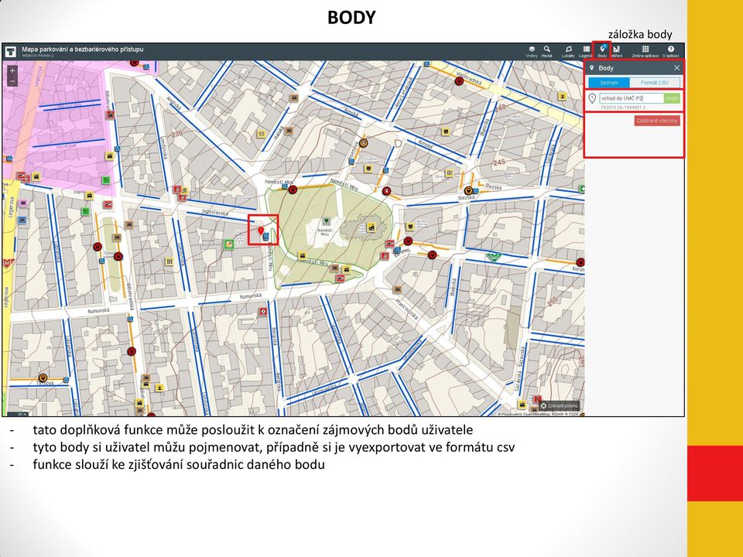Click the coordinates text -742010.24,-1044501.3

tap(622, 108)
